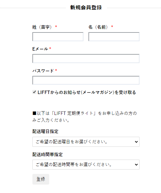This screenshot has width=161, height=193.
Task: Click the chevron arrow in the 配送時間帯 select
Action: pos(136,165)
